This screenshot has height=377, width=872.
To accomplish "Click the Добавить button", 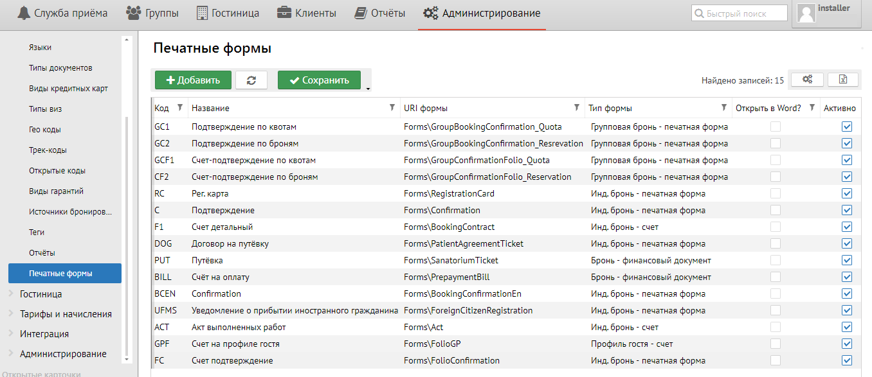I will [x=193, y=80].
